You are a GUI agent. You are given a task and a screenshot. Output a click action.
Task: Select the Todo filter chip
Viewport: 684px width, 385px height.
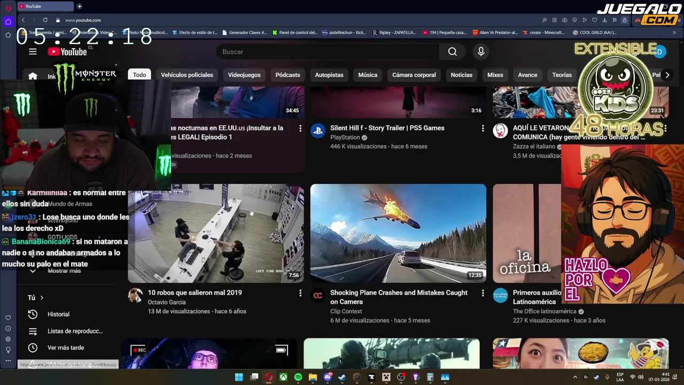(139, 75)
